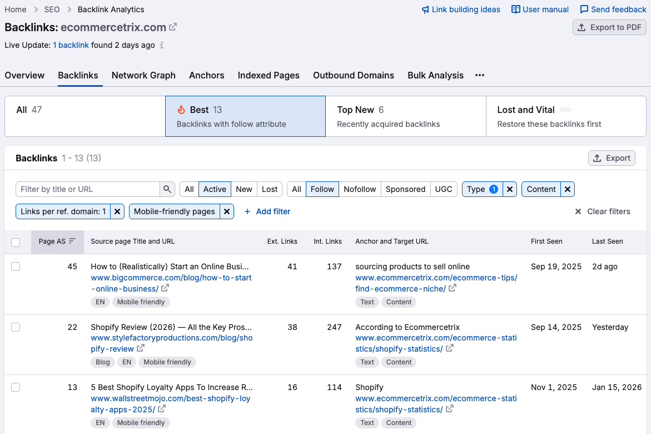The image size is (651, 434).
Task: Check the select-all checkbox in the table header
Action: (x=16, y=241)
